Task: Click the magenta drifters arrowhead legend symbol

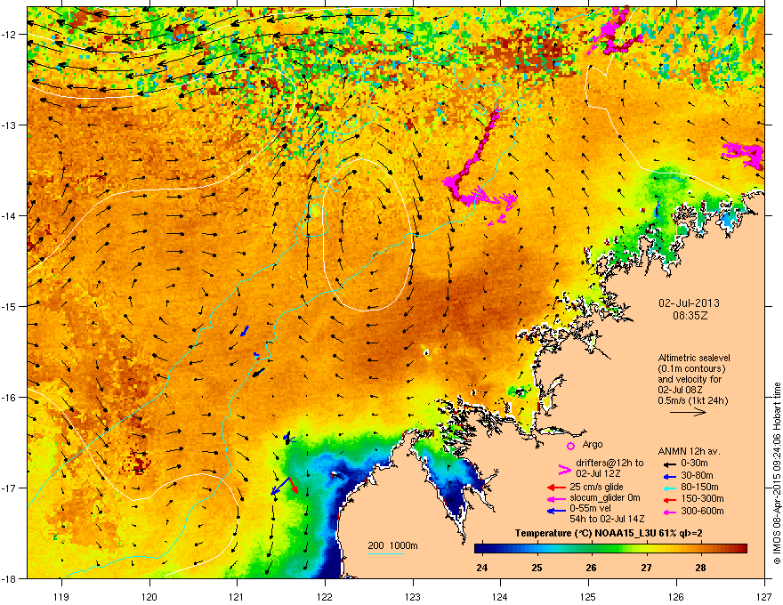Action: tap(564, 470)
